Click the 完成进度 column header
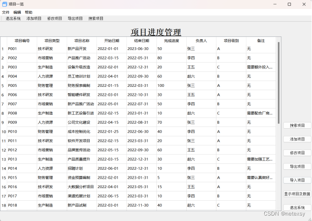Viewport: 312px width, 221px height. pos(171,41)
